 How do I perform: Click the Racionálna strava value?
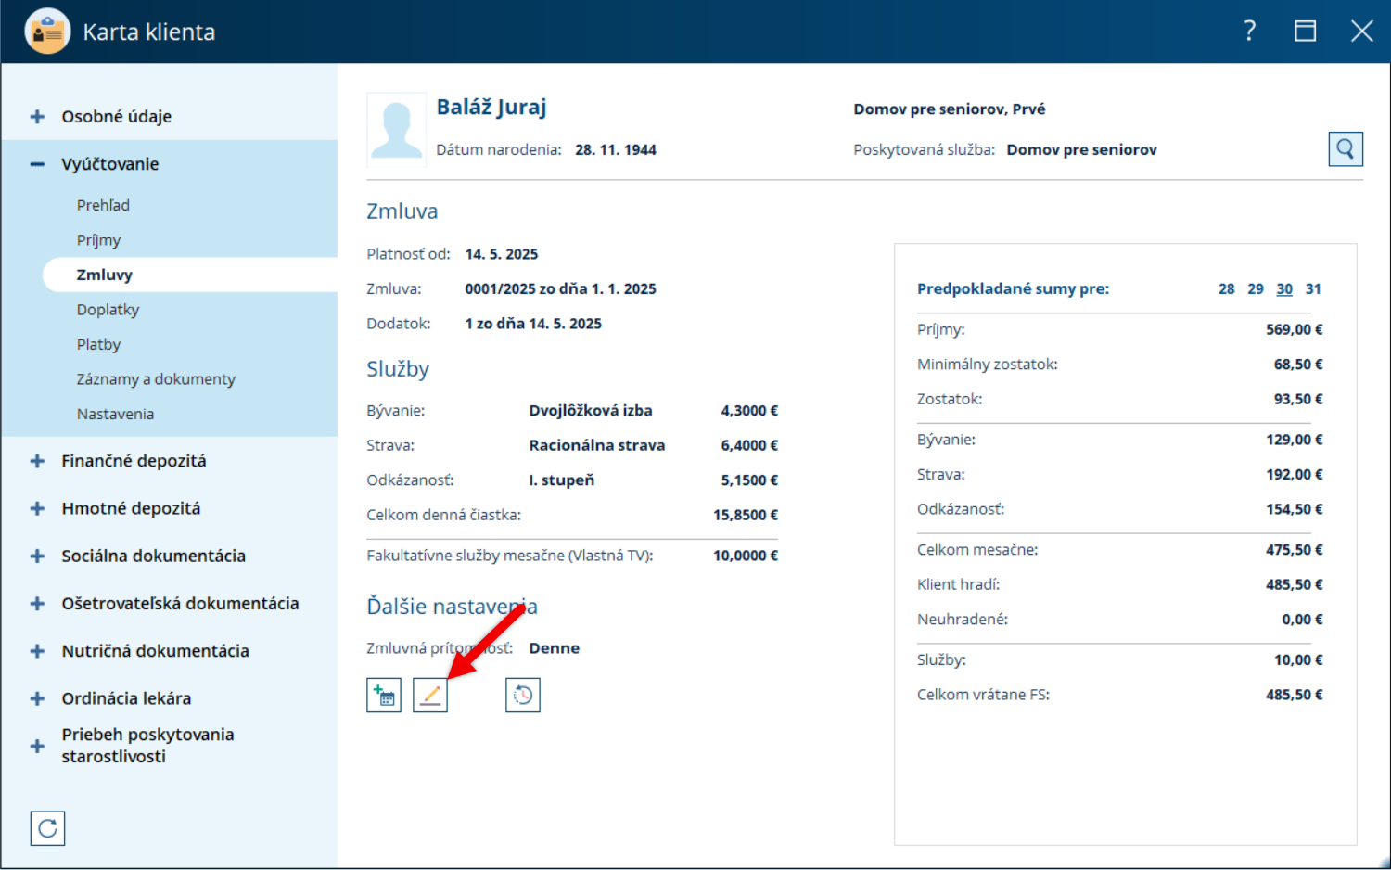(597, 445)
